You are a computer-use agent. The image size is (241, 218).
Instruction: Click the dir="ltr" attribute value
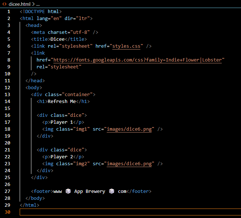click(84, 19)
